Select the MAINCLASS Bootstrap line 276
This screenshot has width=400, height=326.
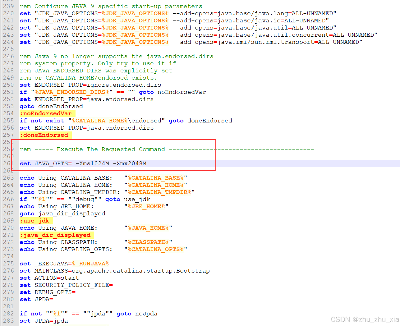click(115, 271)
